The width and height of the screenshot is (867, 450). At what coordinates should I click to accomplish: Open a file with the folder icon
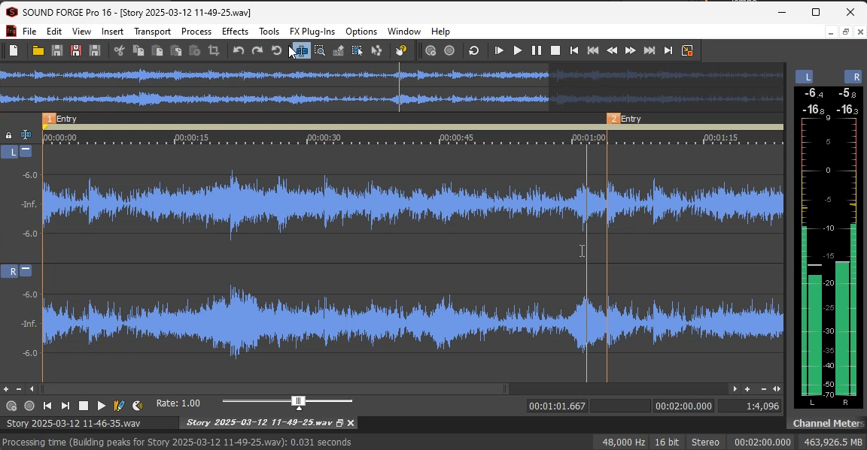tap(38, 51)
